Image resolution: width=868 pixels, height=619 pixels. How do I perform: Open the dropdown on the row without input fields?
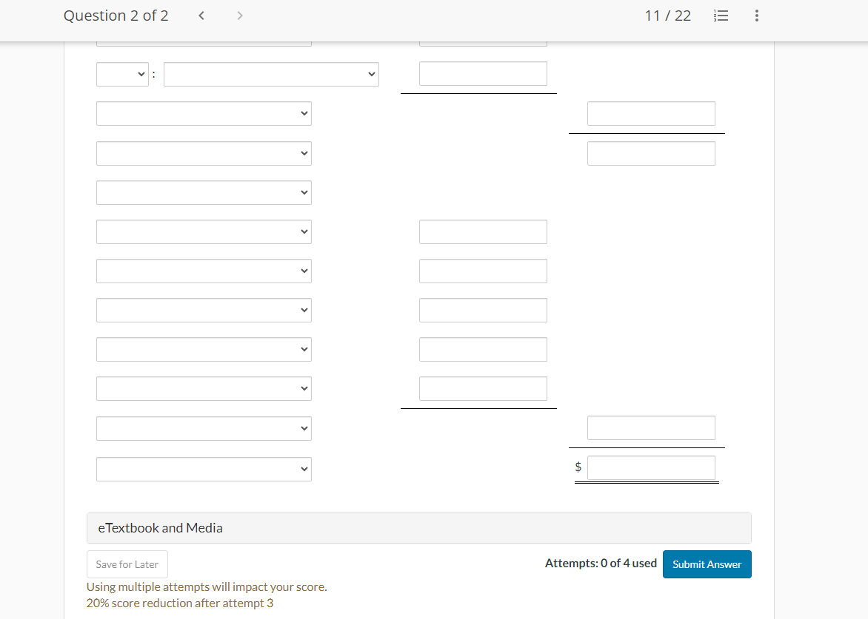pos(204,192)
